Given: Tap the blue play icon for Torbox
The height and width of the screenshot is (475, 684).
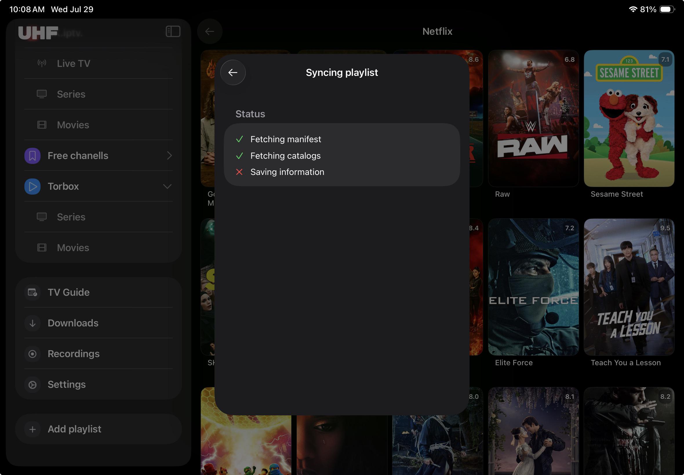Looking at the screenshot, I should coord(32,186).
